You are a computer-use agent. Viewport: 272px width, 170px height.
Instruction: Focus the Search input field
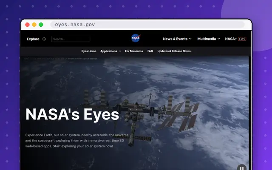coord(71,39)
